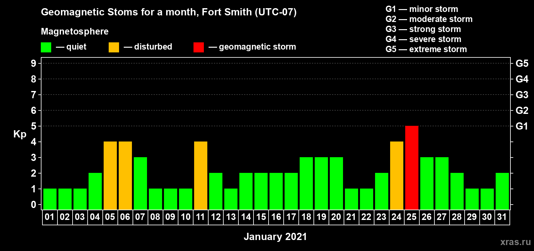Select the orange bar for day 06

[x=125, y=175]
